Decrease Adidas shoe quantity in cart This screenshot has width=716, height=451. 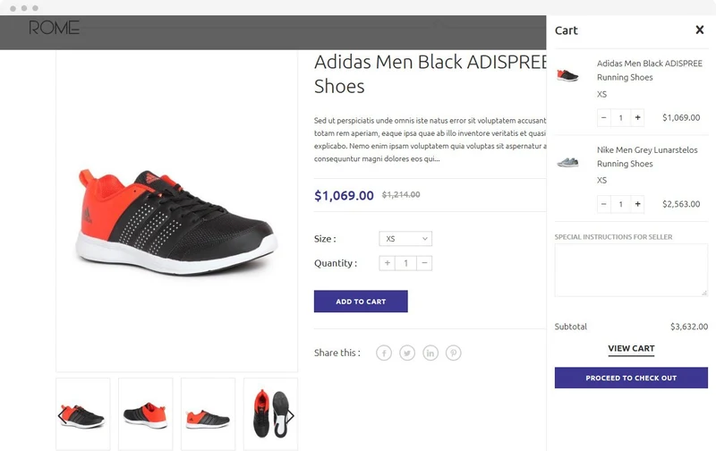point(603,118)
